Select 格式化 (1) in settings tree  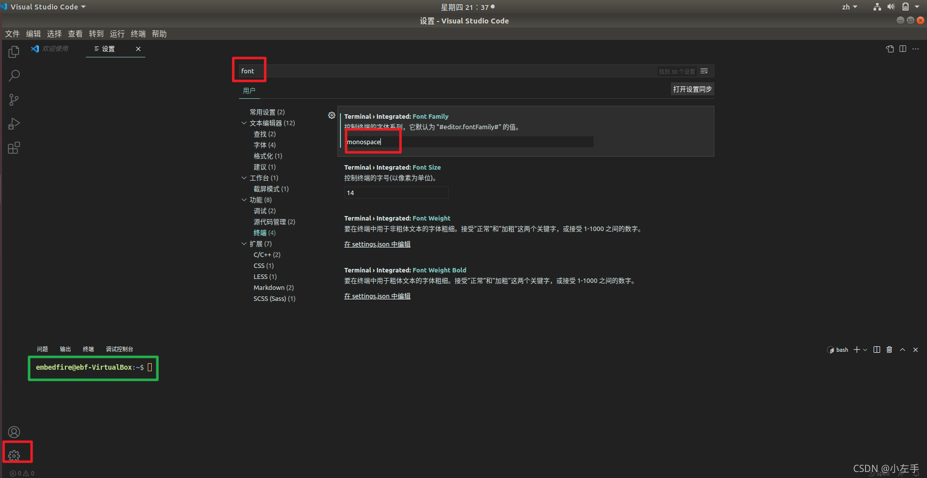pyautogui.click(x=268, y=156)
